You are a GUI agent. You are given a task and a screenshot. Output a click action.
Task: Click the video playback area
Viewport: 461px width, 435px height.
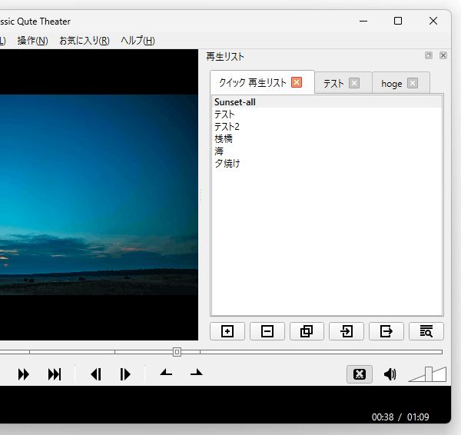point(99,194)
